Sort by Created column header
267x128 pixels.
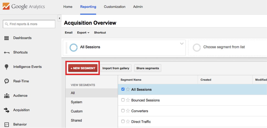[206, 80]
